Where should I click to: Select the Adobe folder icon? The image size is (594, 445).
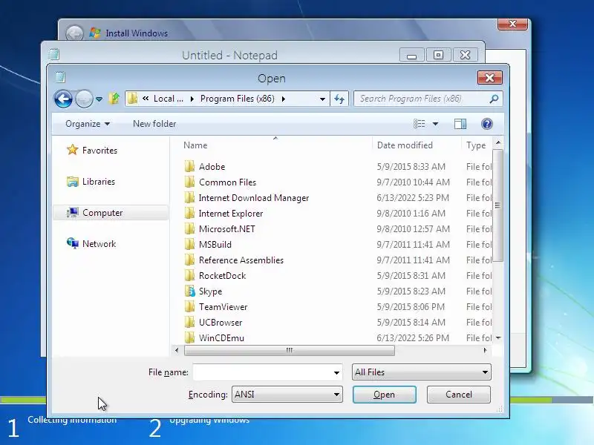[189, 166]
